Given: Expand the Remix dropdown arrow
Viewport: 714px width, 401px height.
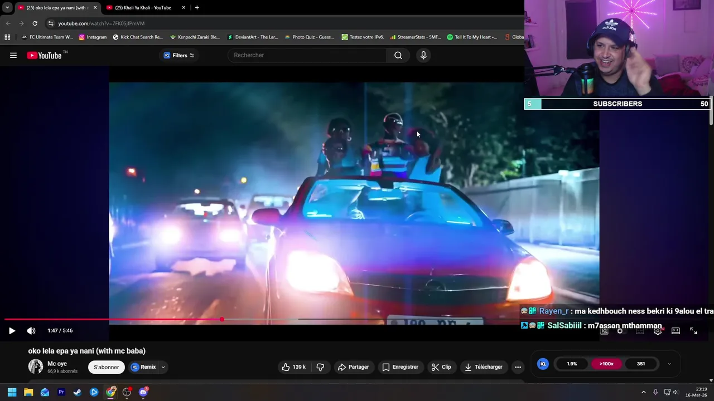Looking at the screenshot, I should 163,367.
